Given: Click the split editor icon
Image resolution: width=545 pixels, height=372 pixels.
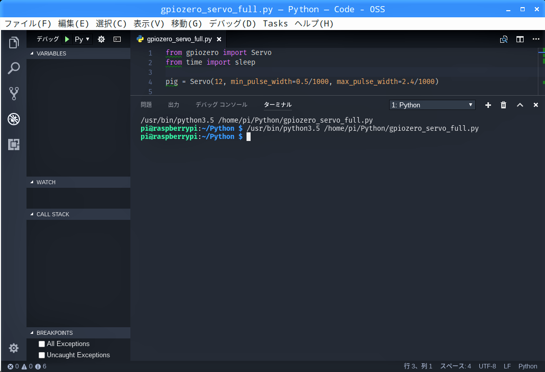Looking at the screenshot, I should [520, 39].
